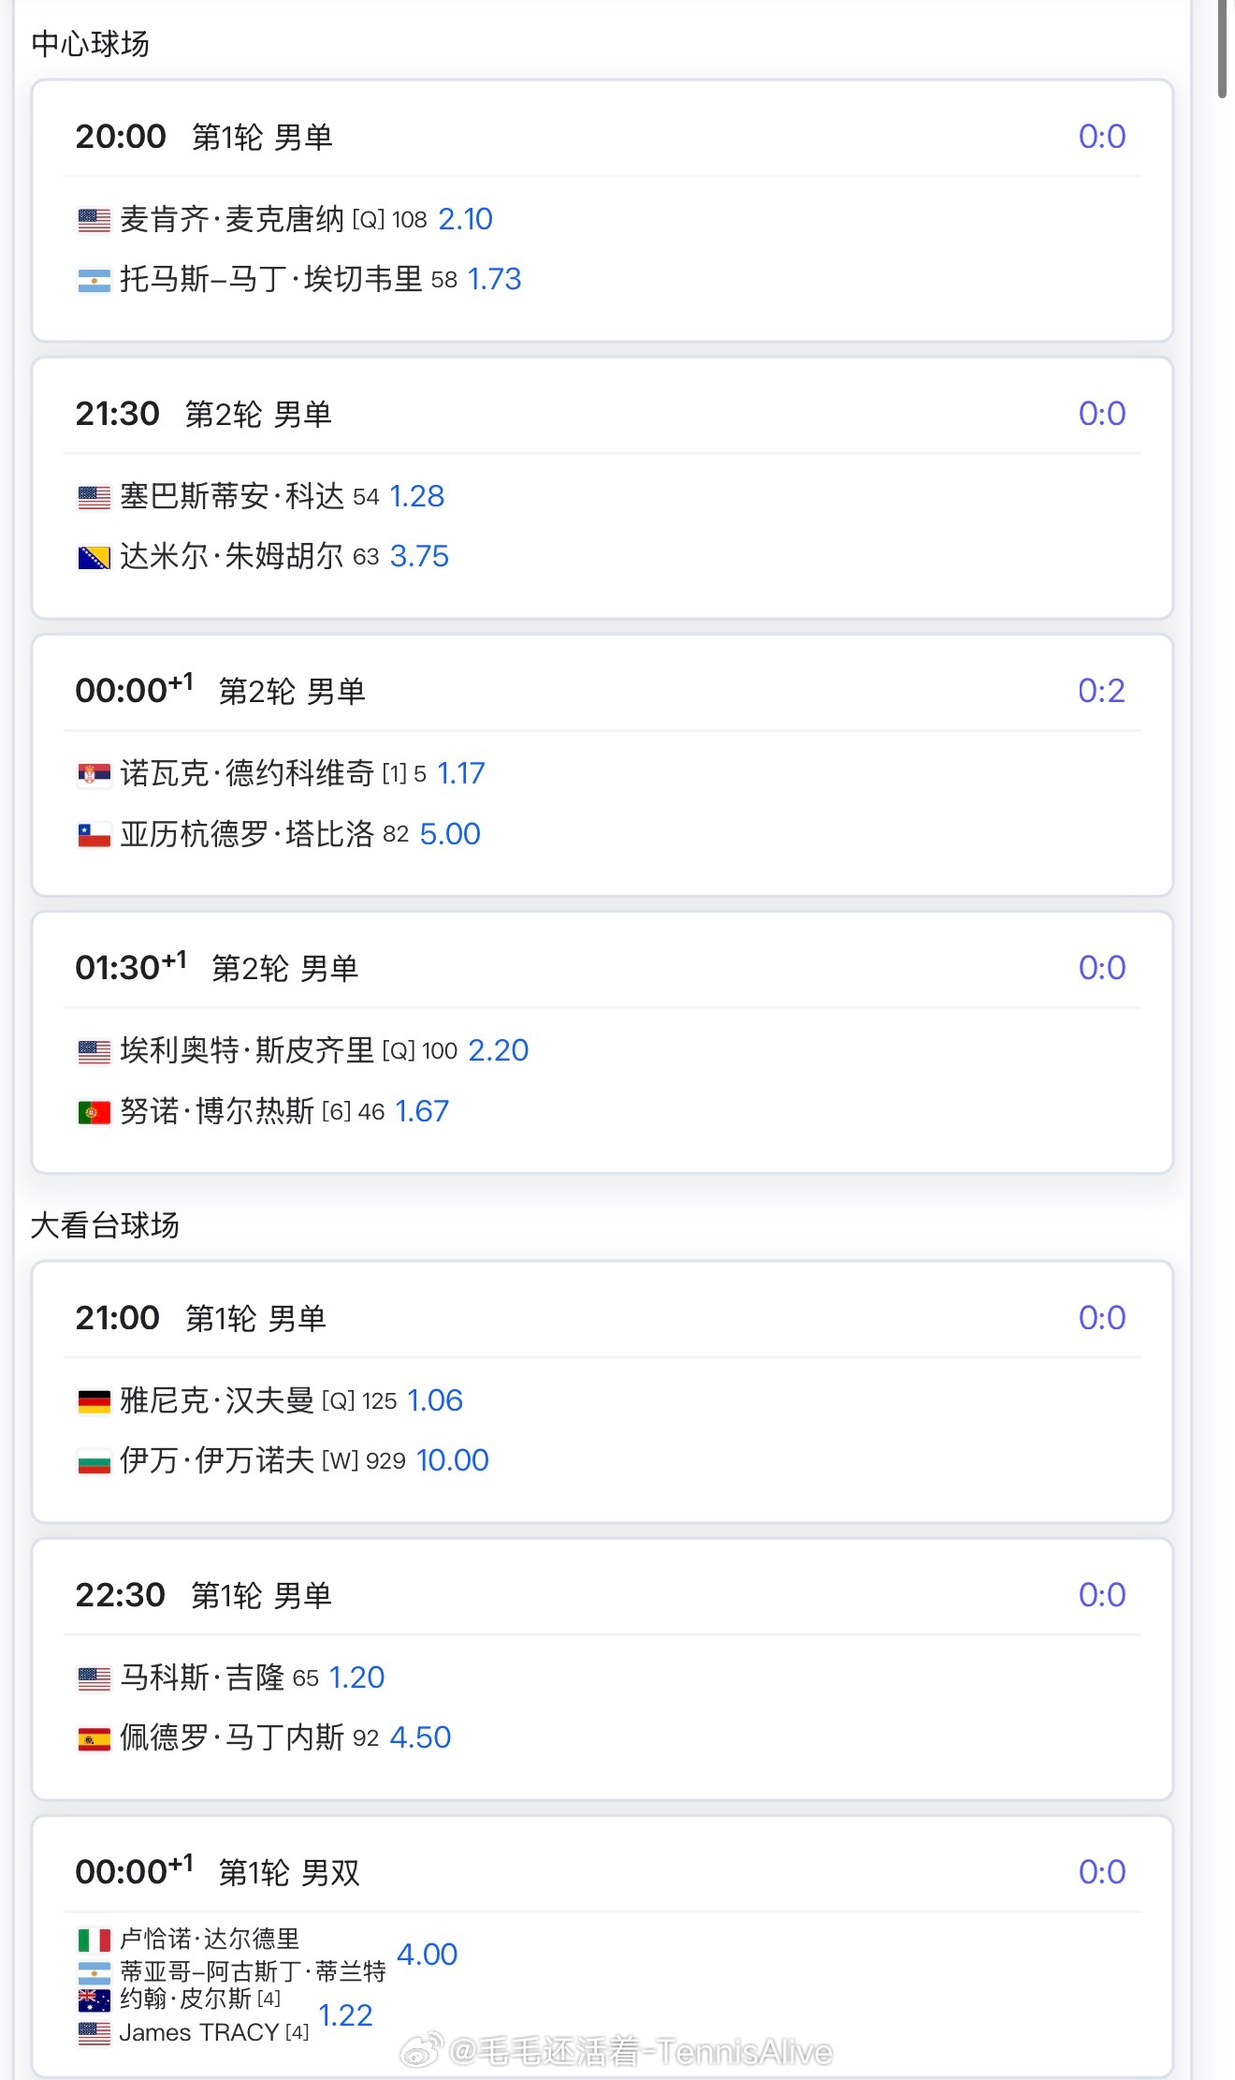1235x2080 pixels.
Task: Open player 诺瓦克·德约科维奇
Action: [247, 773]
